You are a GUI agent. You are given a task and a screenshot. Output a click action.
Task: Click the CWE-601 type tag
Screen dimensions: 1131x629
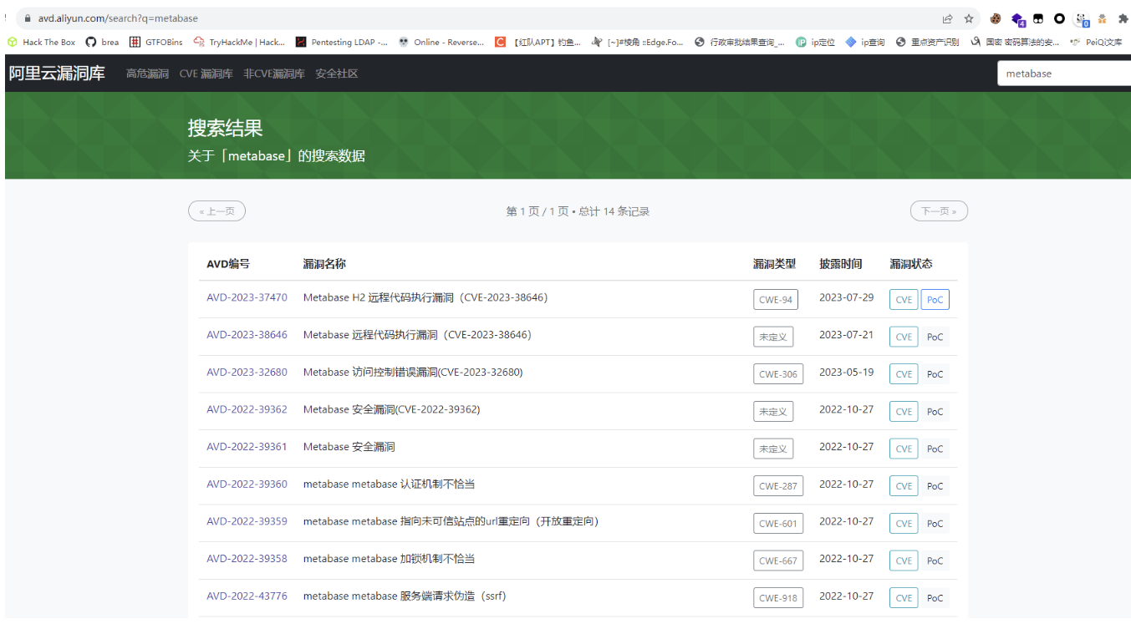pyautogui.click(x=778, y=524)
